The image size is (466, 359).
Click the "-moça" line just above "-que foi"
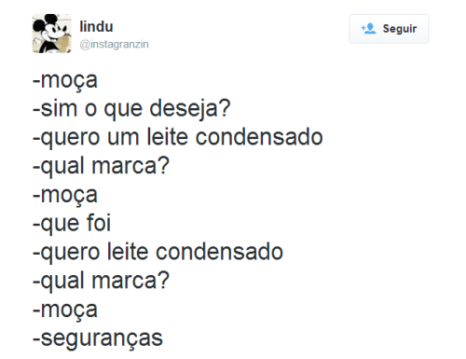click(65, 196)
